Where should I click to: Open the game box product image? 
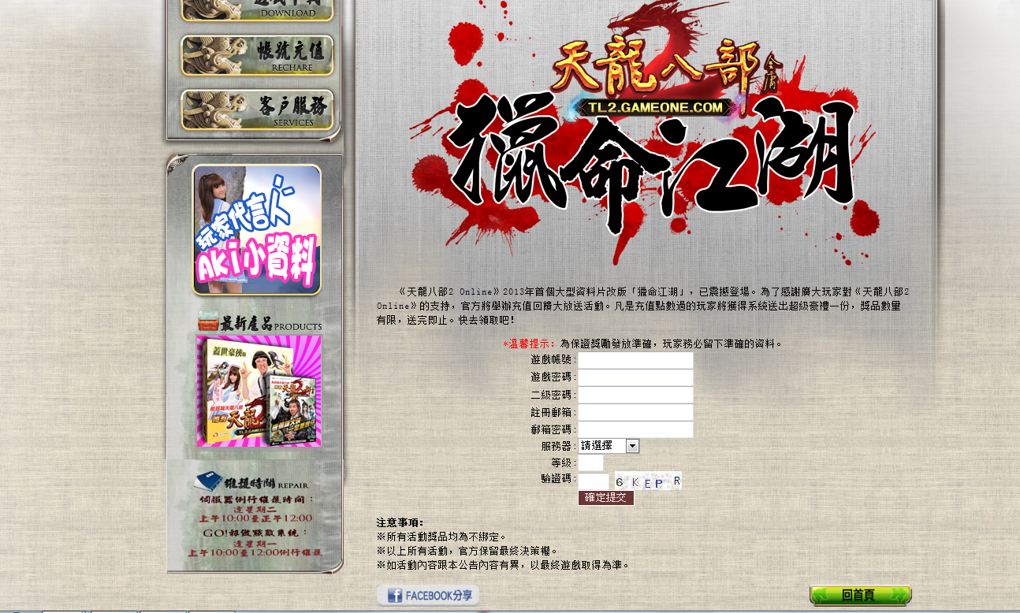[259, 391]
